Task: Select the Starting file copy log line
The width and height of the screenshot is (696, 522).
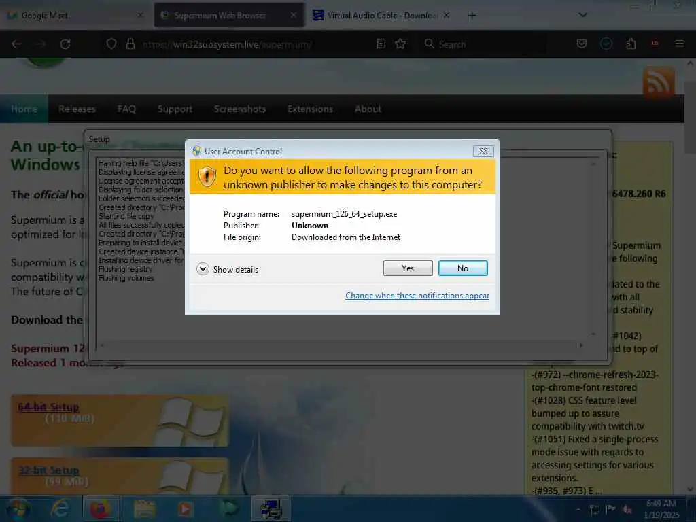Action: pyautogui.click(x=126, y=216)
